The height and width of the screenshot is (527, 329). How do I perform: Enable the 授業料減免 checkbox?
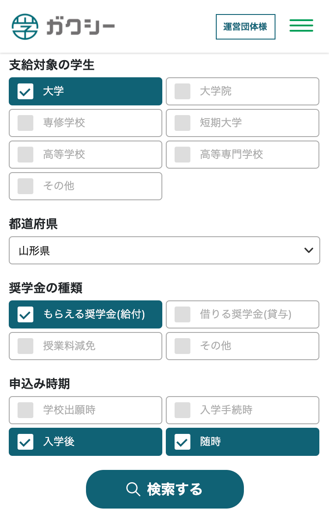pyautogui.click(x=25, y=346)
